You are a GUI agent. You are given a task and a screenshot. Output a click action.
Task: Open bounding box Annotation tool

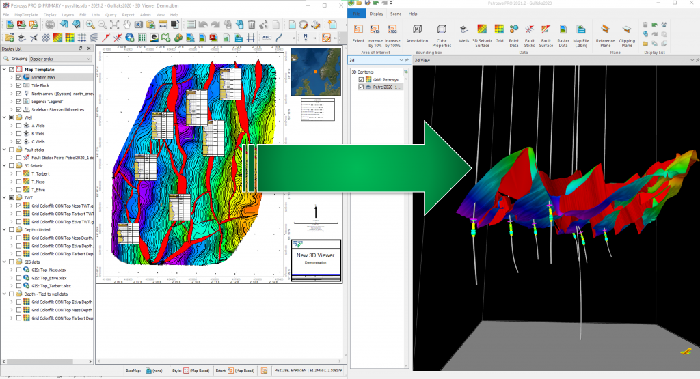417,33
